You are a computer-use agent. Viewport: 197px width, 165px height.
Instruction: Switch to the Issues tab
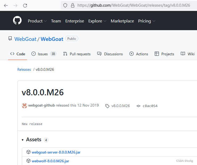tap(44, 54)
